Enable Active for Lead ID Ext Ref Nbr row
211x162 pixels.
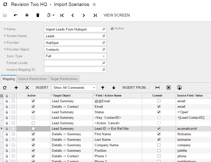coord(33,128)
